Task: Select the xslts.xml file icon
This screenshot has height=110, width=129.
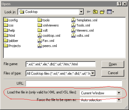Action: tap(74, 36)
